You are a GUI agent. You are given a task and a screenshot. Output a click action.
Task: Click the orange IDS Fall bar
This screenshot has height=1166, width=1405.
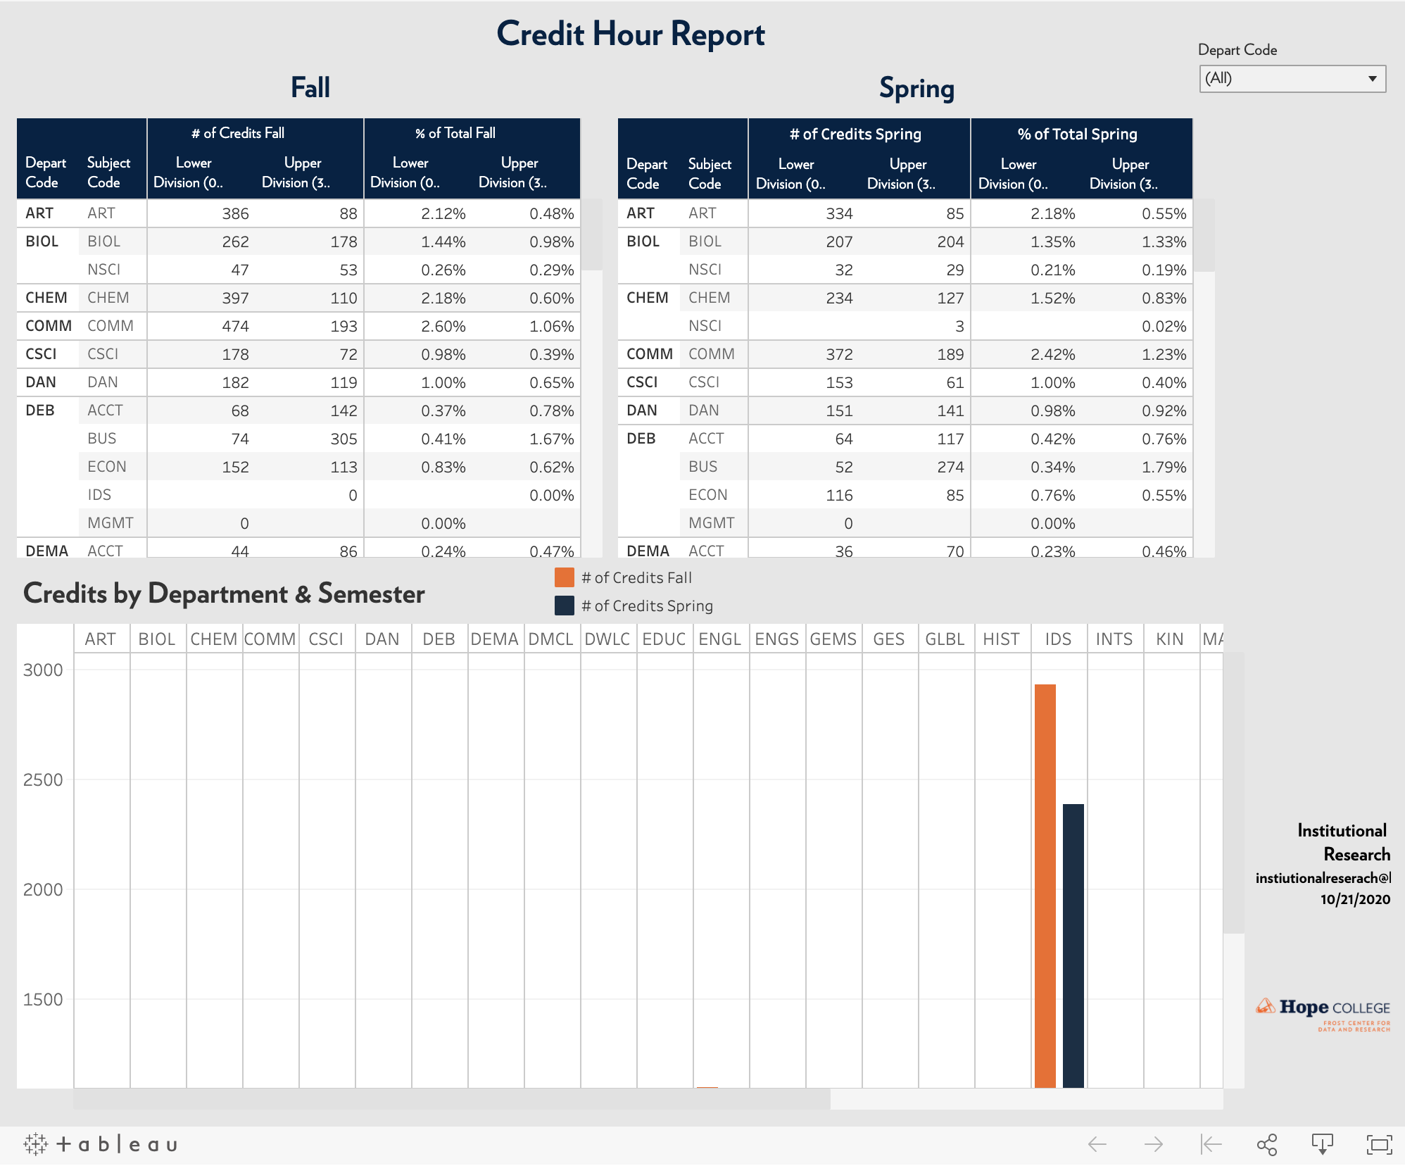point(1045,886)
